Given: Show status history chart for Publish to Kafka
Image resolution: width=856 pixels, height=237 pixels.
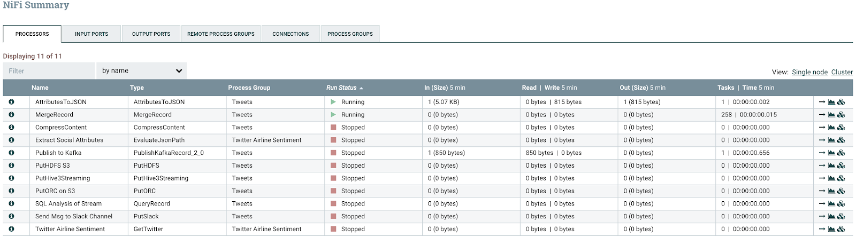Looking at the screenshot, I should tap(831, 153).
